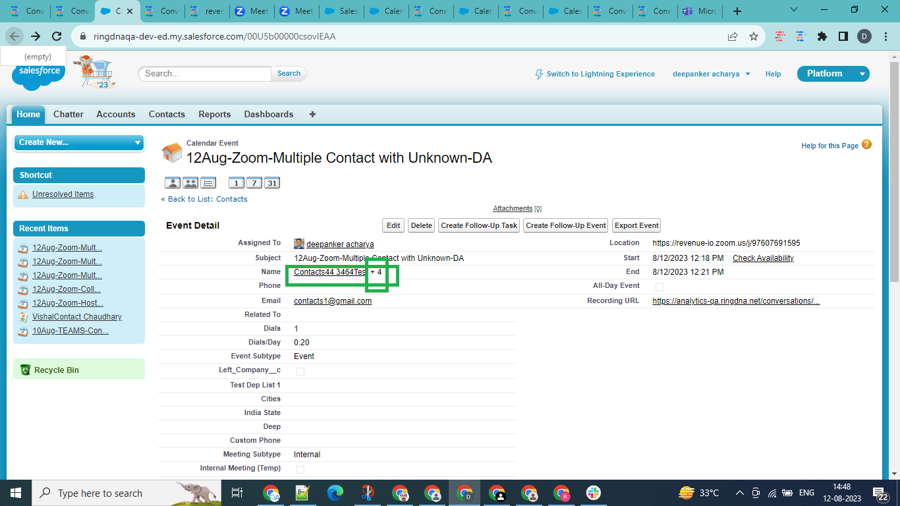
Task: Open single user calendar view icon
Action: pyautogui.click(x=173, y=183)
